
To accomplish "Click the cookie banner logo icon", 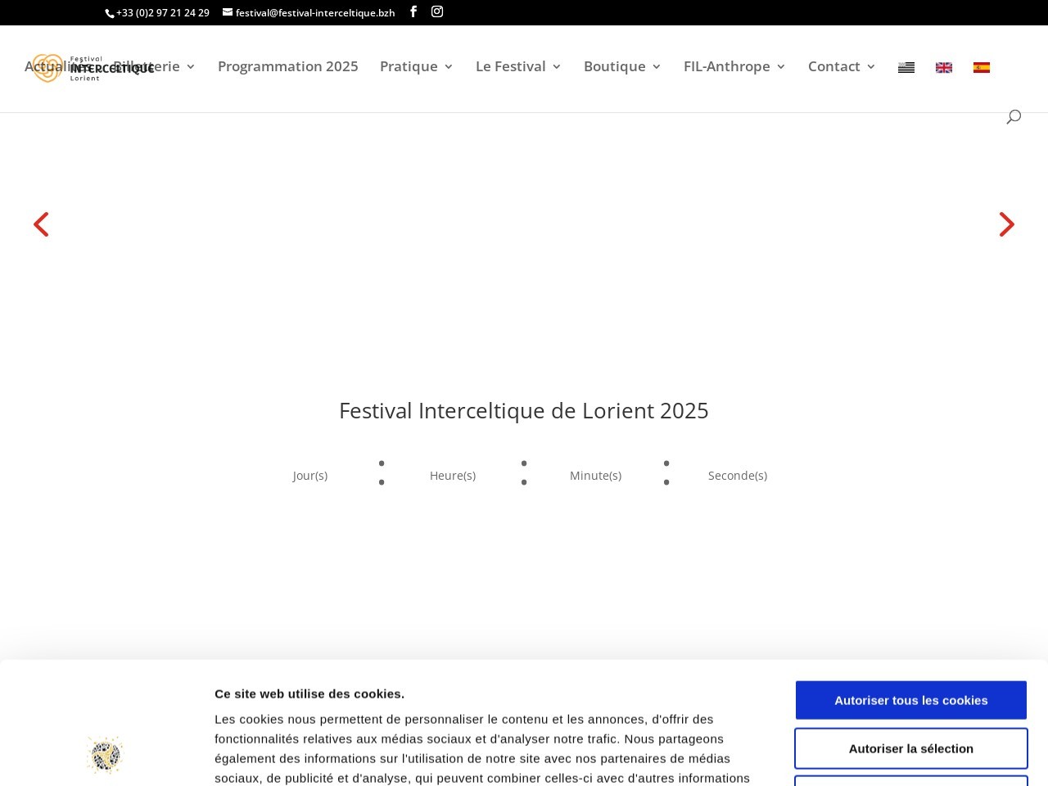I will point(106,754).
